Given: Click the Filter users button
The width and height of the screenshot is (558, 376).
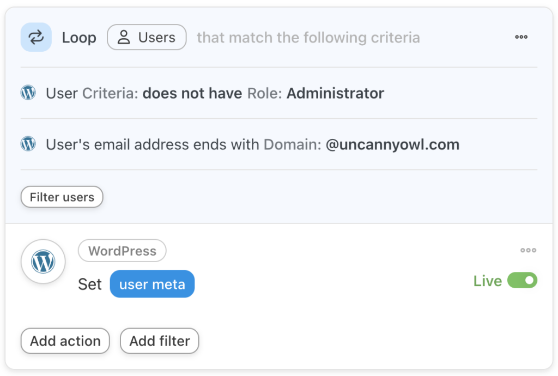Looking at the screenshot, I should pos(62,197).
